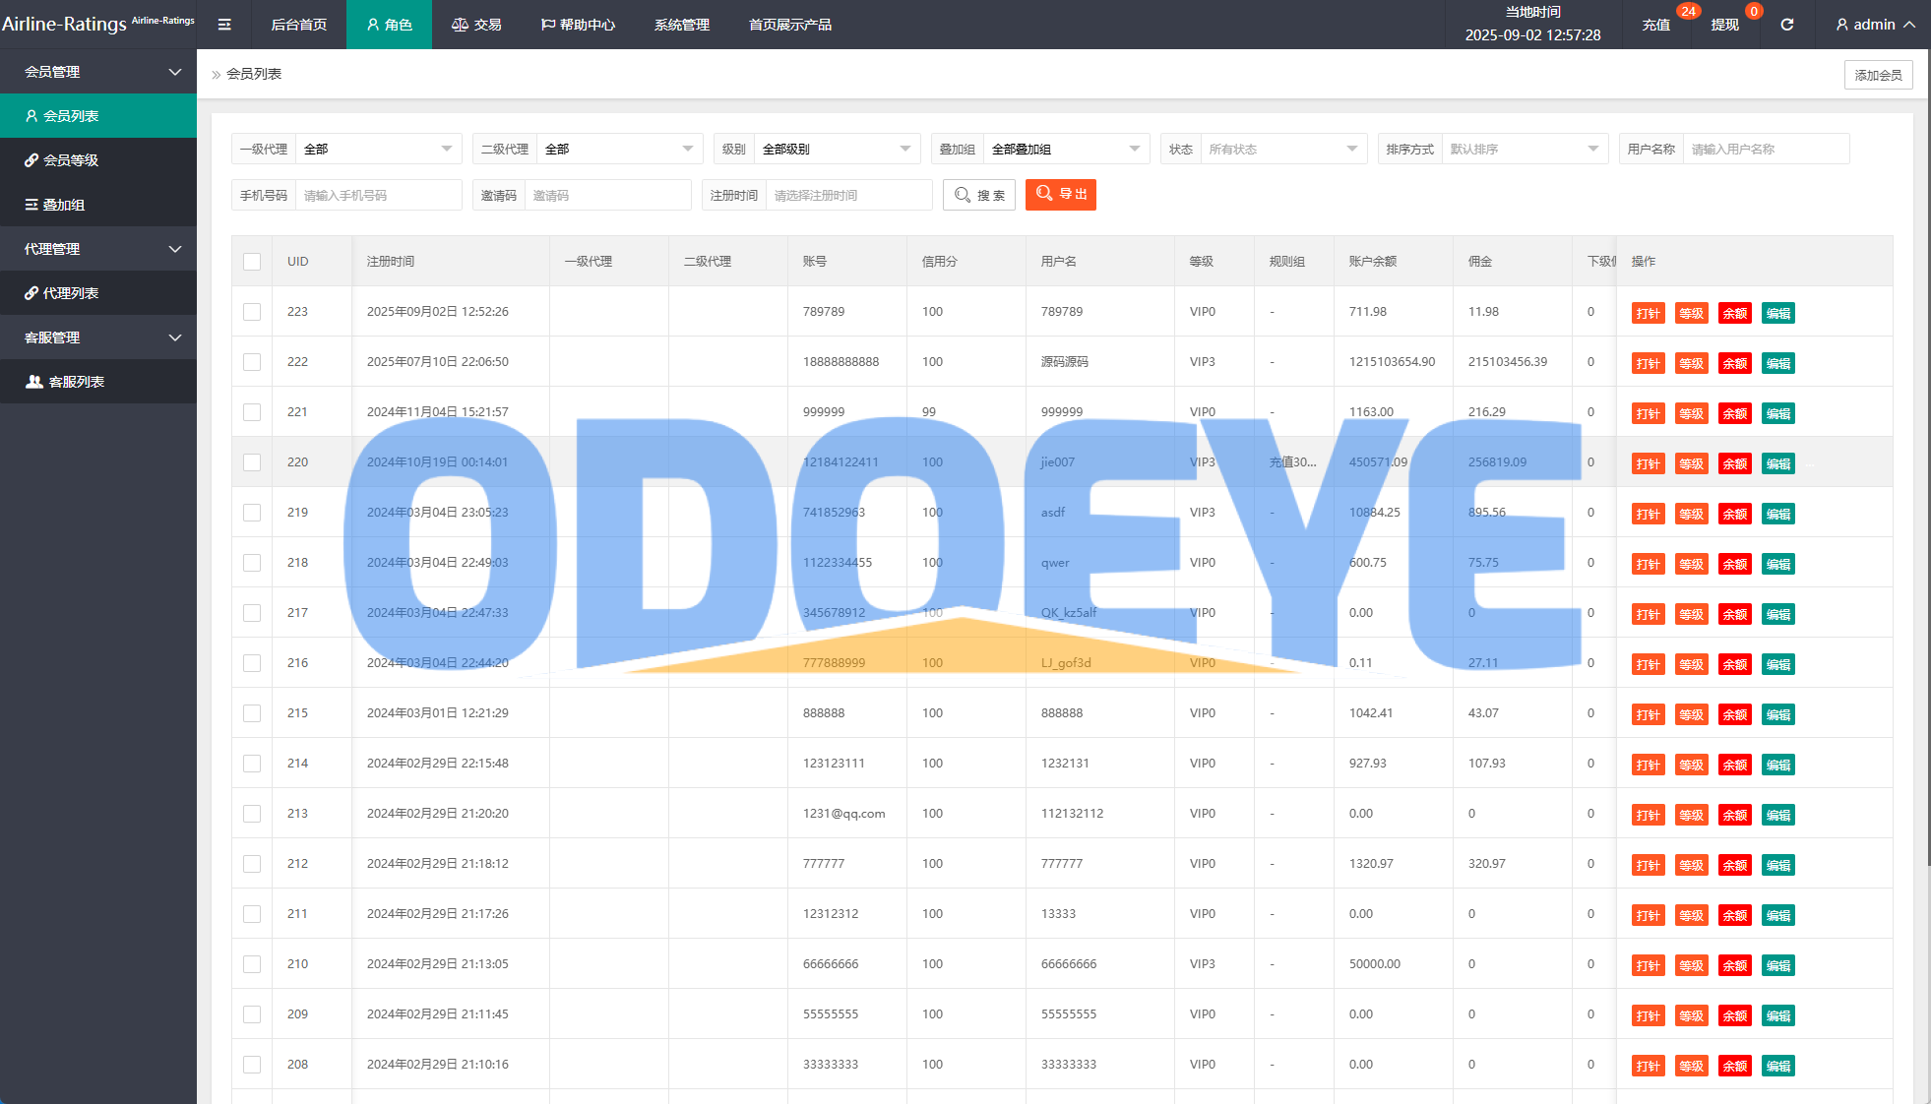1931x1104 pixels.
Task: Switch to the 交易 top menu tab
Action: pos(476,25)
